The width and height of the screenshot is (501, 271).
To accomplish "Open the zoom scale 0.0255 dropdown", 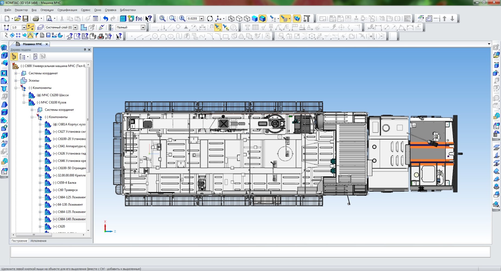I will click(201, 19).
